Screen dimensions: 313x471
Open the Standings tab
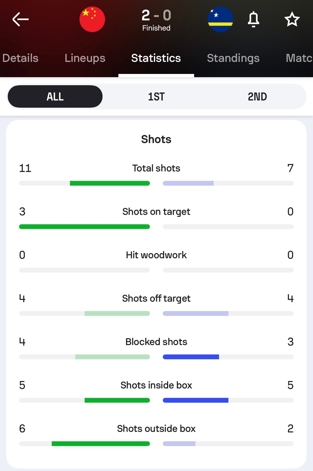pyautogui.click(x=233, y=58)
